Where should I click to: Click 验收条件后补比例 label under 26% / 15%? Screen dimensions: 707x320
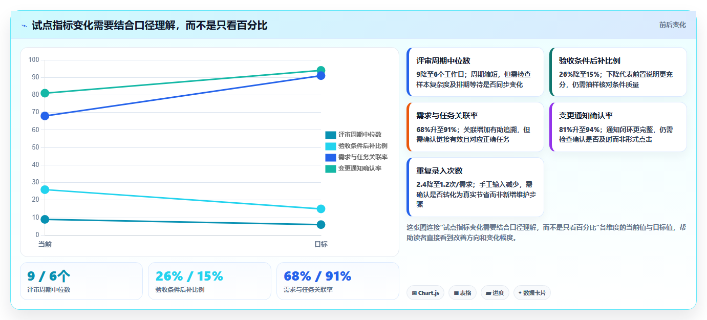coord(180,290)
